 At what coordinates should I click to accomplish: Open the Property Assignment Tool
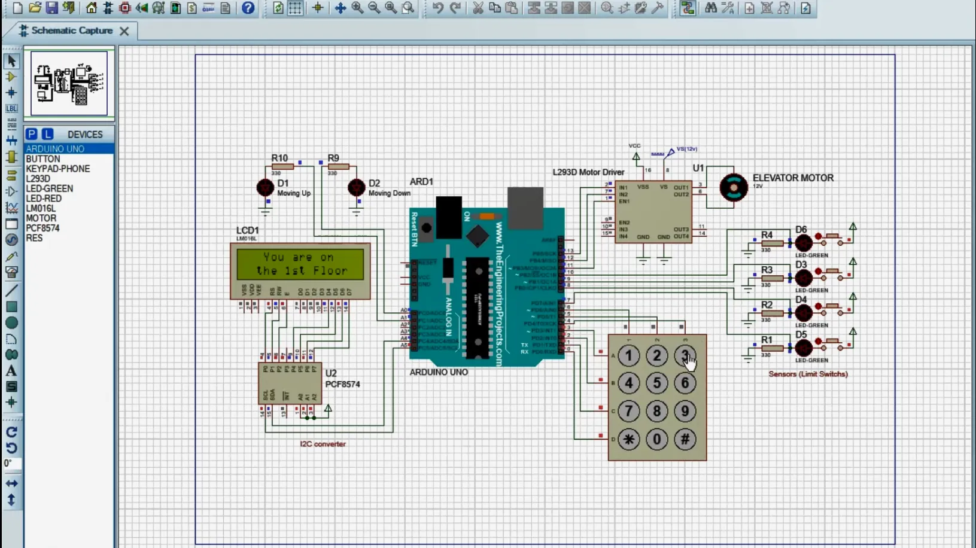click(x=728, y=8)
